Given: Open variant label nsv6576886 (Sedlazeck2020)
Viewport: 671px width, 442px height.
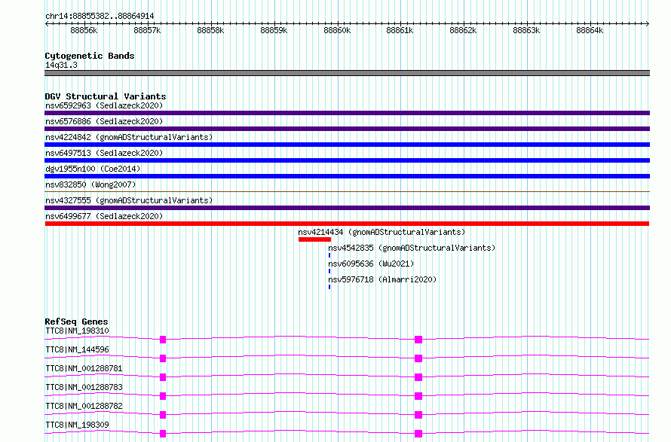Looking at the screenshot, I should pos(104,121).
